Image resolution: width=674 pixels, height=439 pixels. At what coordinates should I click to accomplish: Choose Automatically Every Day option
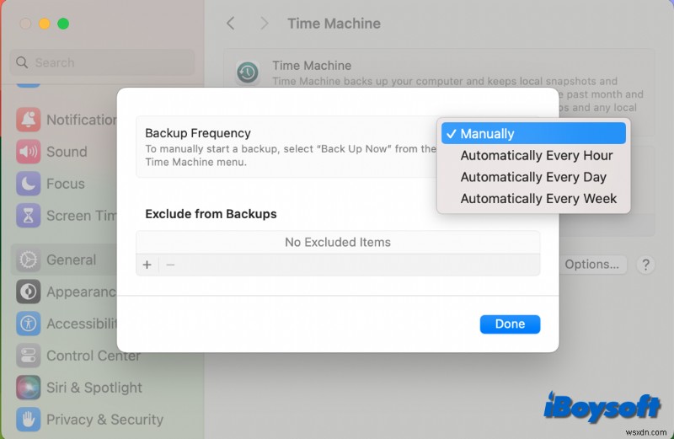click(x=533, y=177)
